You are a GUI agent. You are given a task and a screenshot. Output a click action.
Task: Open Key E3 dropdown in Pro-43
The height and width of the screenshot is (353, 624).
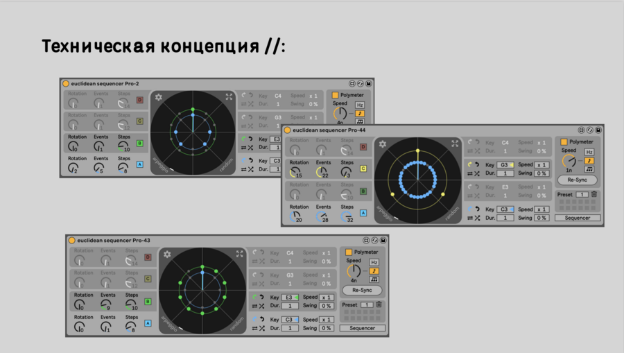[x=290, y=298]
